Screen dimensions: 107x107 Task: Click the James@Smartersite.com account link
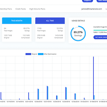pos(92,9)
